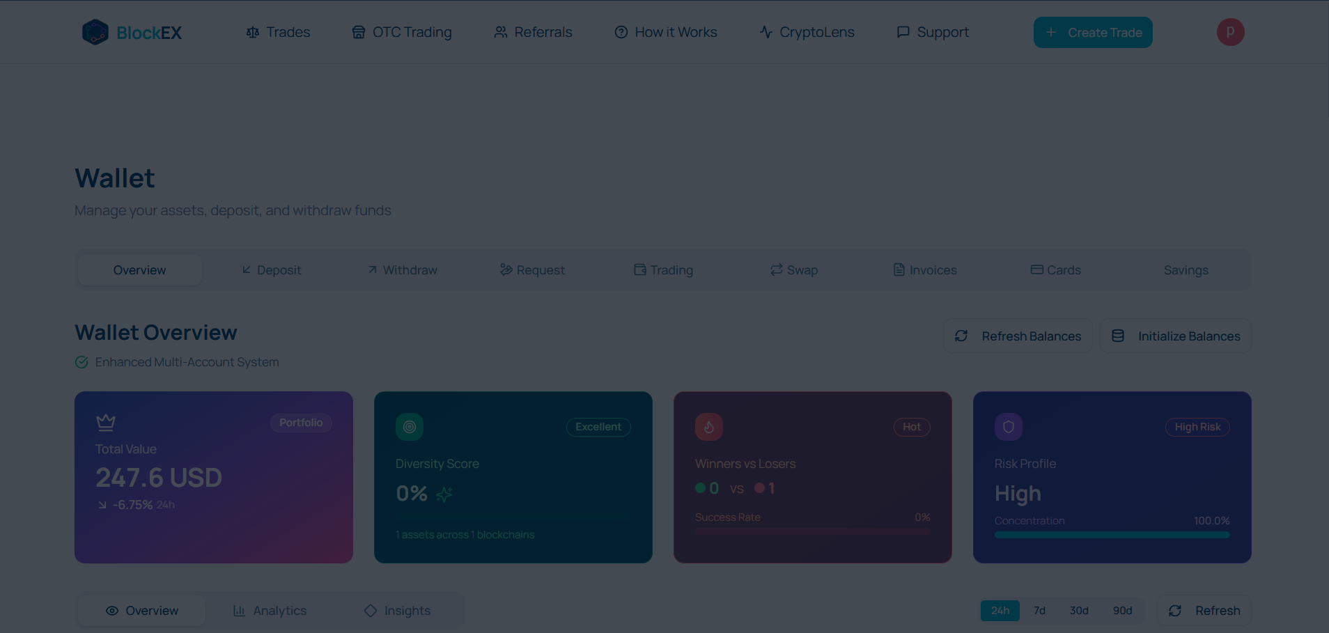The height and width of the screenshot is (633, 1329).
Task: Switch to the Insights tab
Action: 397,611
